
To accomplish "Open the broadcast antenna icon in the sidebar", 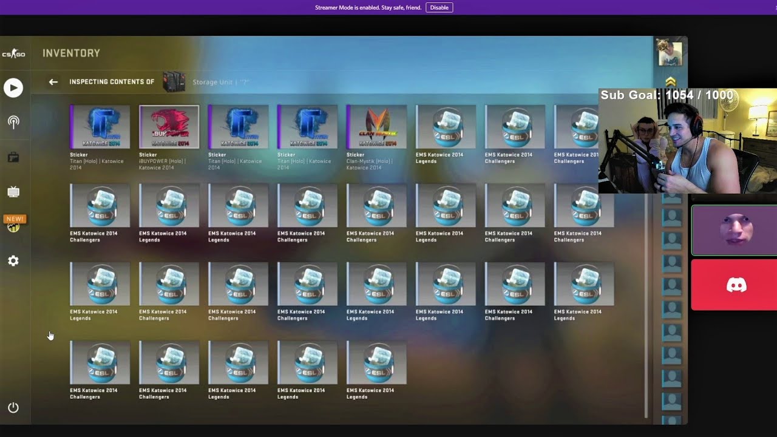I will (13, 122).
